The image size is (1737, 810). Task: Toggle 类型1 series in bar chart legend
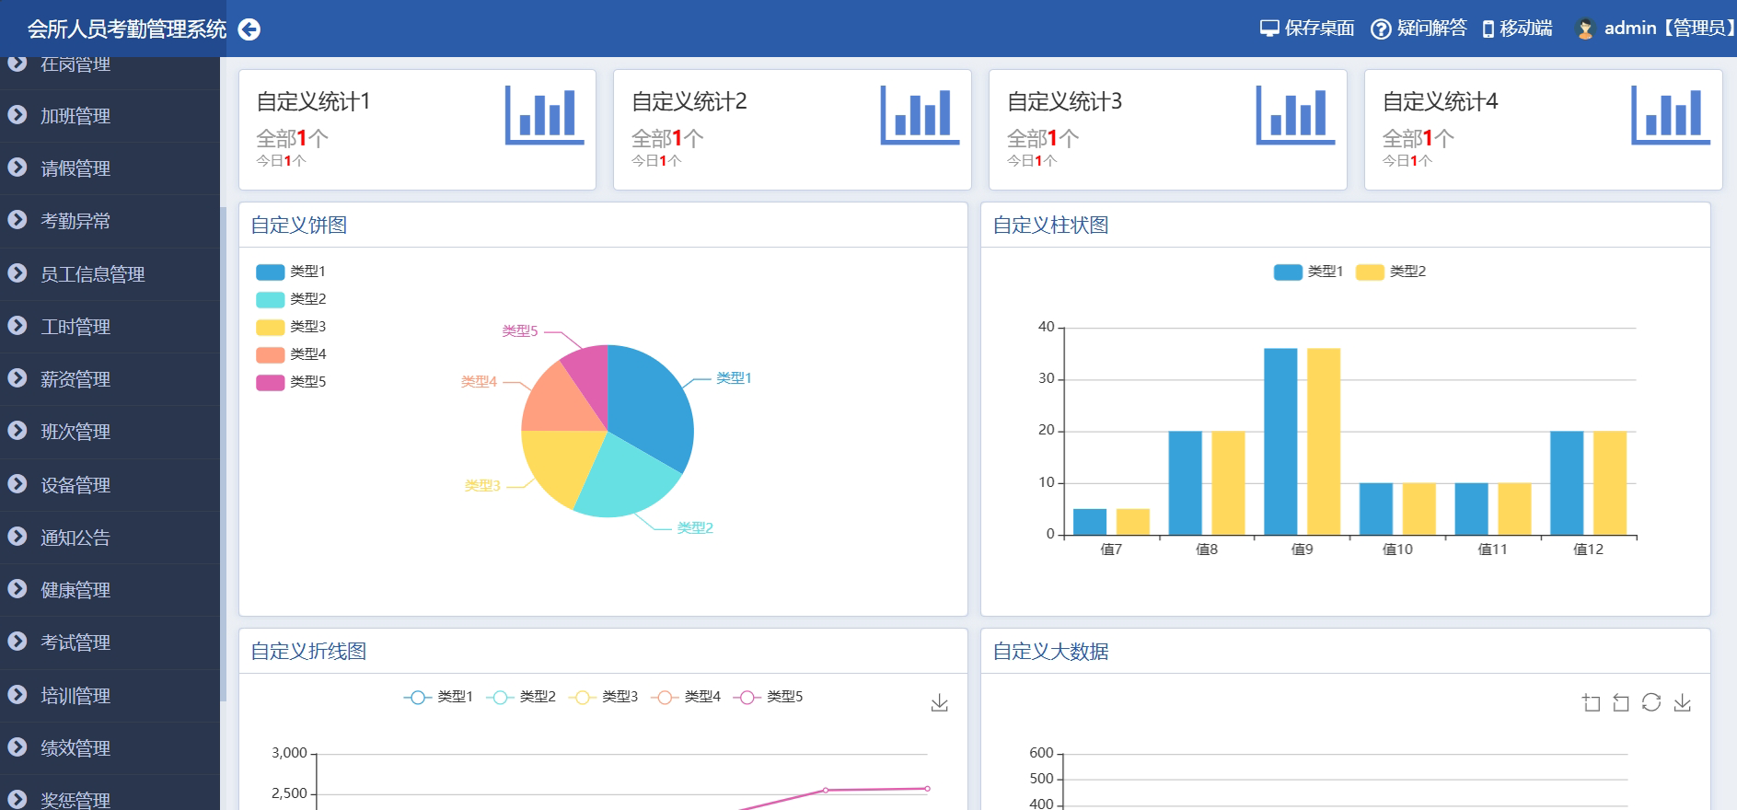[x=1308, y=272]
